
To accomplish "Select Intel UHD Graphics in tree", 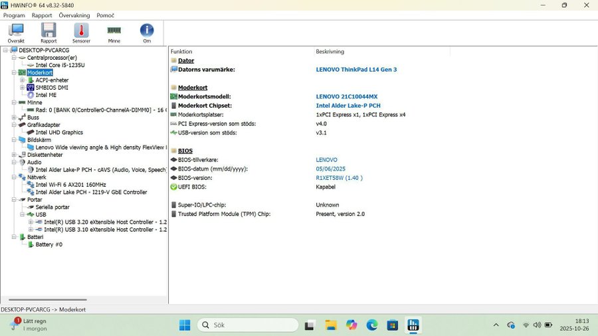I will coord(59,132).
